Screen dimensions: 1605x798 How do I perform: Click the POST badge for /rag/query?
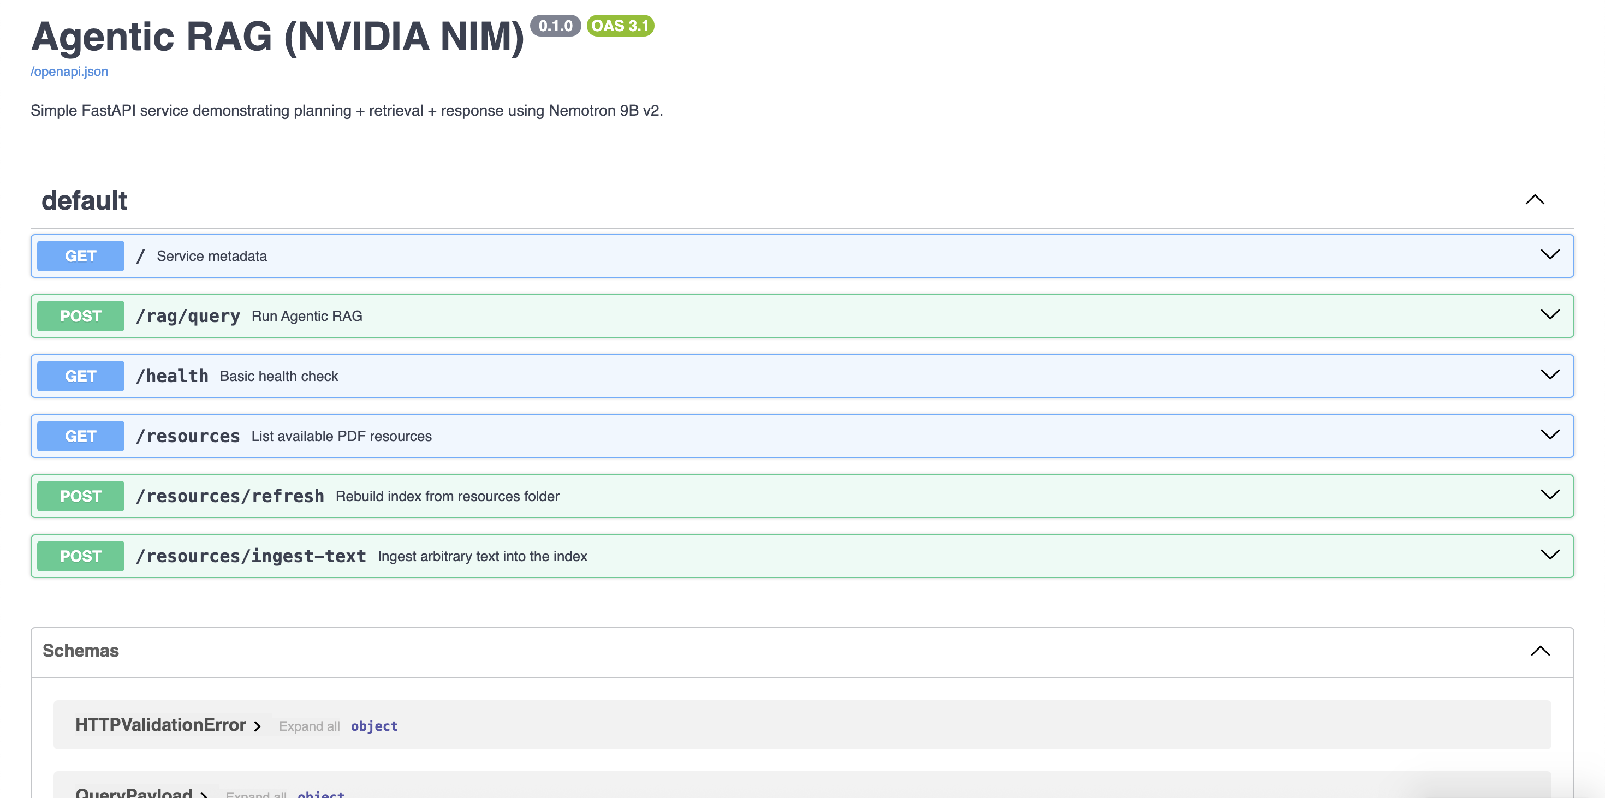click(x=80, y=316)
